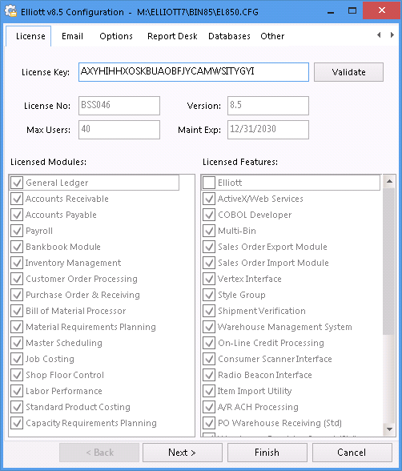402x471 pixels.
Task: Click the features list scroll up arrow
Action: click(x=389, y=181)
